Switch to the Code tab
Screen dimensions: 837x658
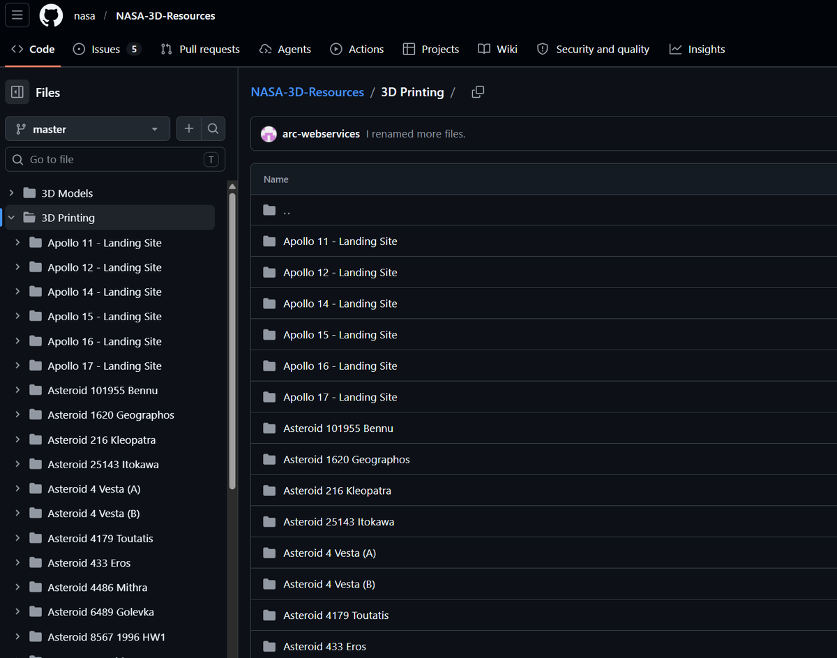coord(33,50)
